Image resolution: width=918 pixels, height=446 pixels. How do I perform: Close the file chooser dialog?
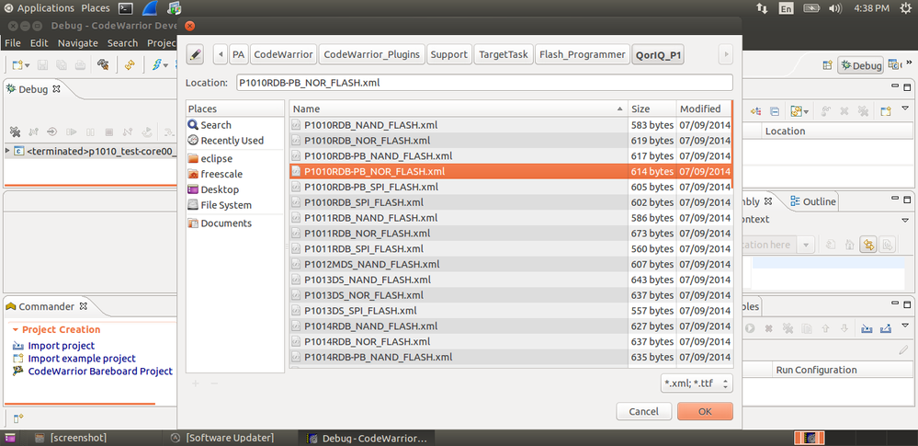189,26
